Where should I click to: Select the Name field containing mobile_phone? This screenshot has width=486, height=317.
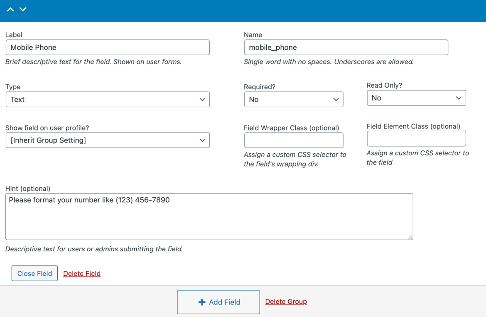coord(346,47)
